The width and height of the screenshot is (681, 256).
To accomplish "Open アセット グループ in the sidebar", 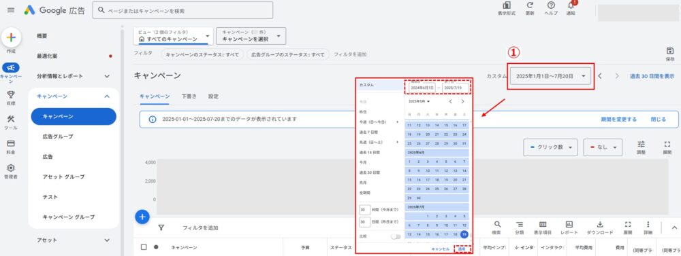I will pyautogui.click(x=63, y=177).
